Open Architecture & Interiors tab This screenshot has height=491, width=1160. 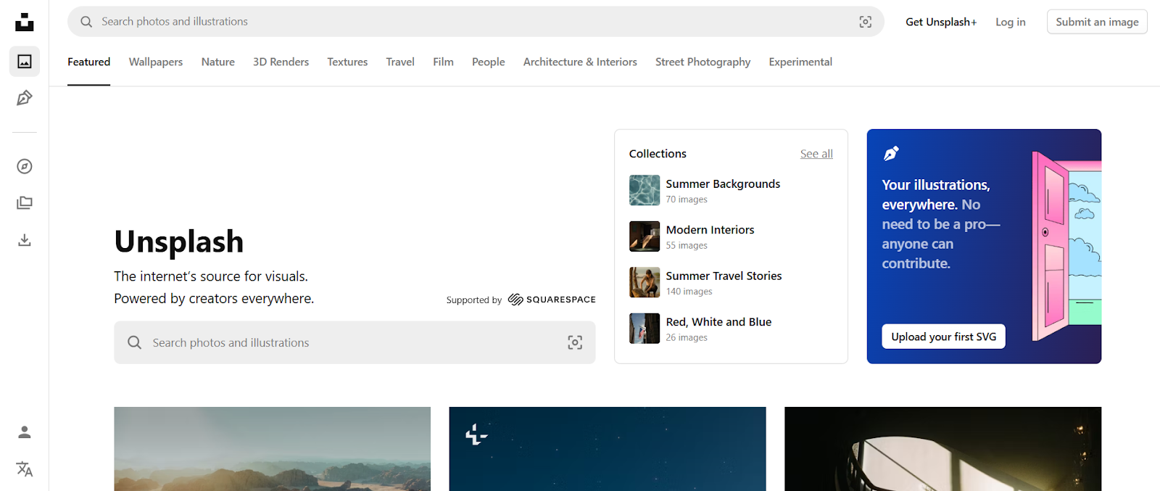(x=580, y=62)
